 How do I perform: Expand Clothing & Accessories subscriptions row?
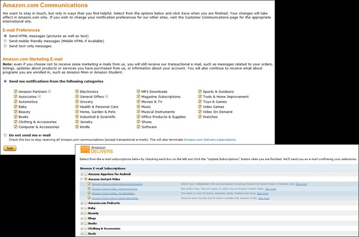pyautogui.click(x=82, y=229)
